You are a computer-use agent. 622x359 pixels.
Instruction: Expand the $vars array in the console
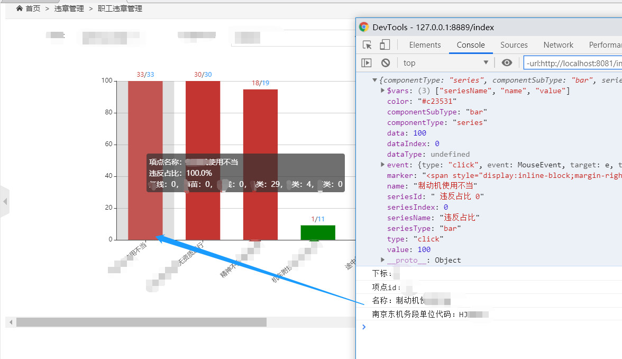click(x=382, y=91)
